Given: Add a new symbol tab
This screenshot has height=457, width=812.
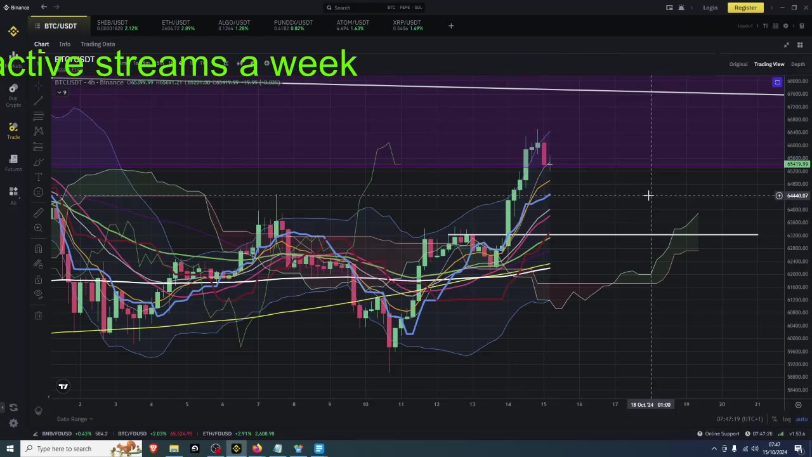Looking at the screenshot, I should [x=451, y=26].
